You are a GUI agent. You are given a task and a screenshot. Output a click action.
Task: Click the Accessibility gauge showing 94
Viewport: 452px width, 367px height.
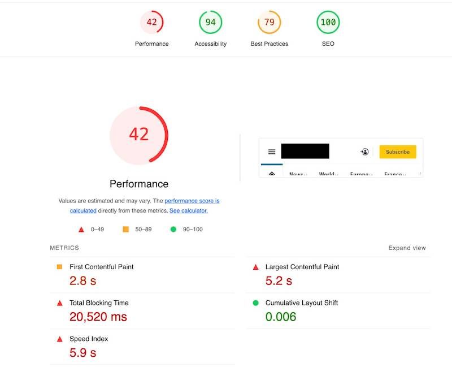[x=210, y=23]
